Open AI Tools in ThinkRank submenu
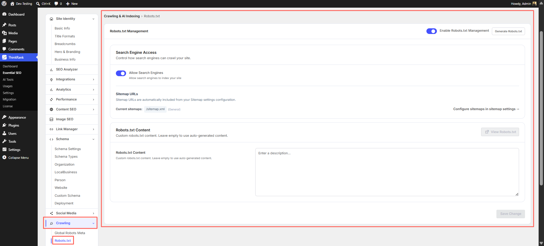This screenshot has width=544, height=246. coord(8,80)
